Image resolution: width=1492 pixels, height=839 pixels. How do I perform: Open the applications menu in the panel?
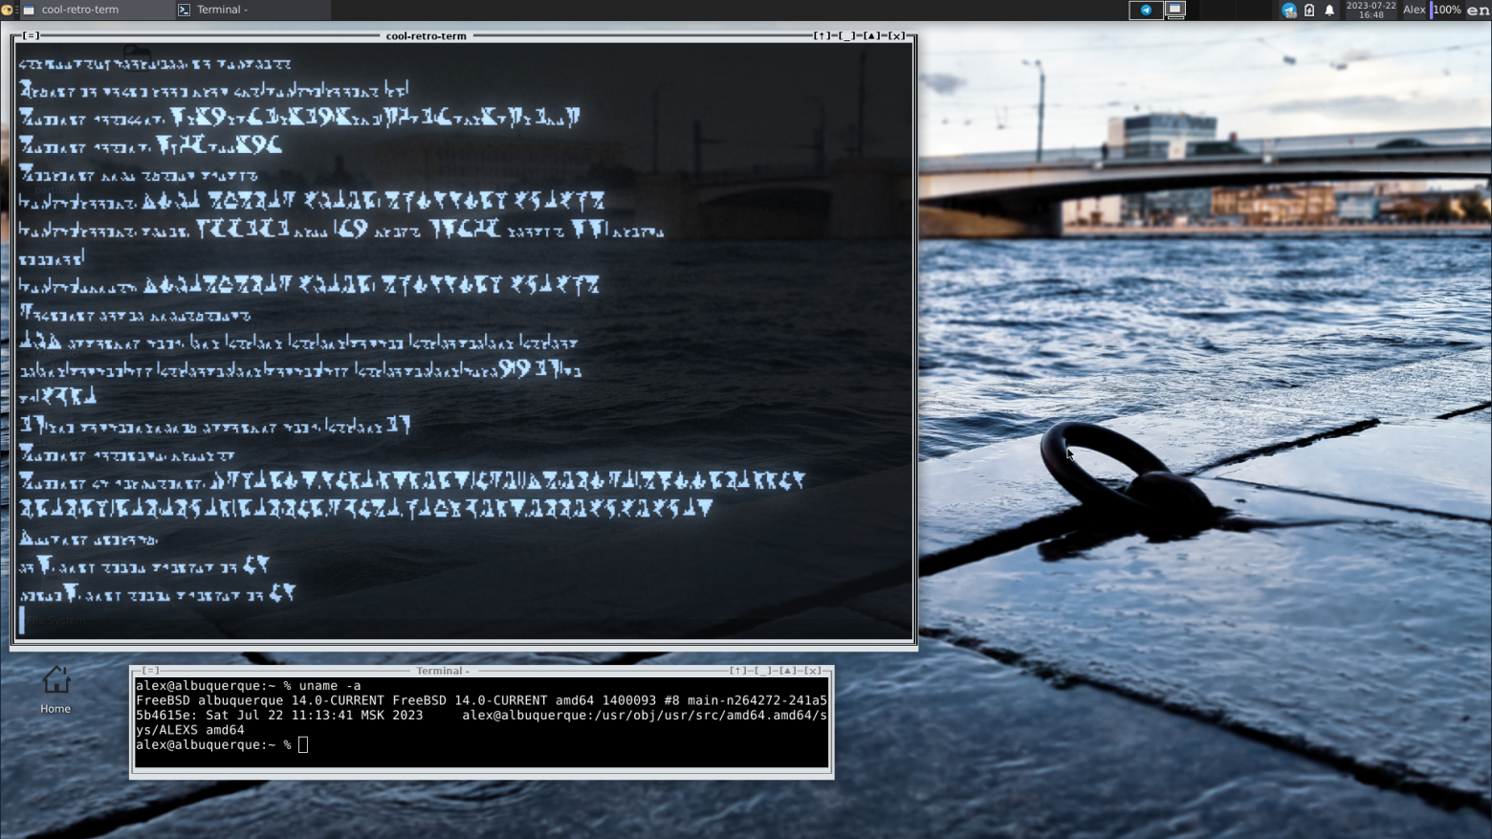coord(7,10)
